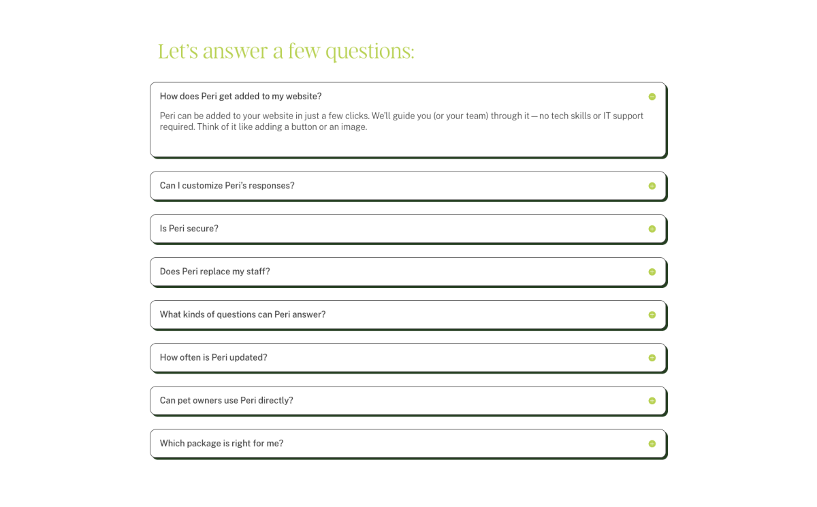Click the green icon next to 'Which package is right for me?'

click(652, 443)
